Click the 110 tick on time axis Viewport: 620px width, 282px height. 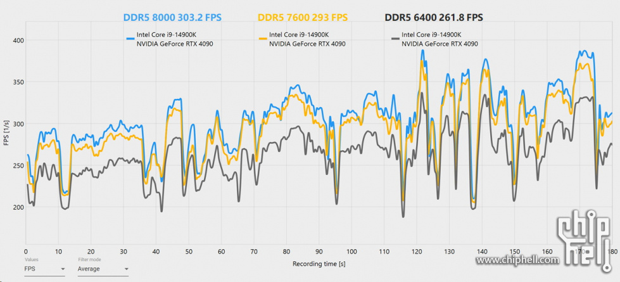pos(384,252)
